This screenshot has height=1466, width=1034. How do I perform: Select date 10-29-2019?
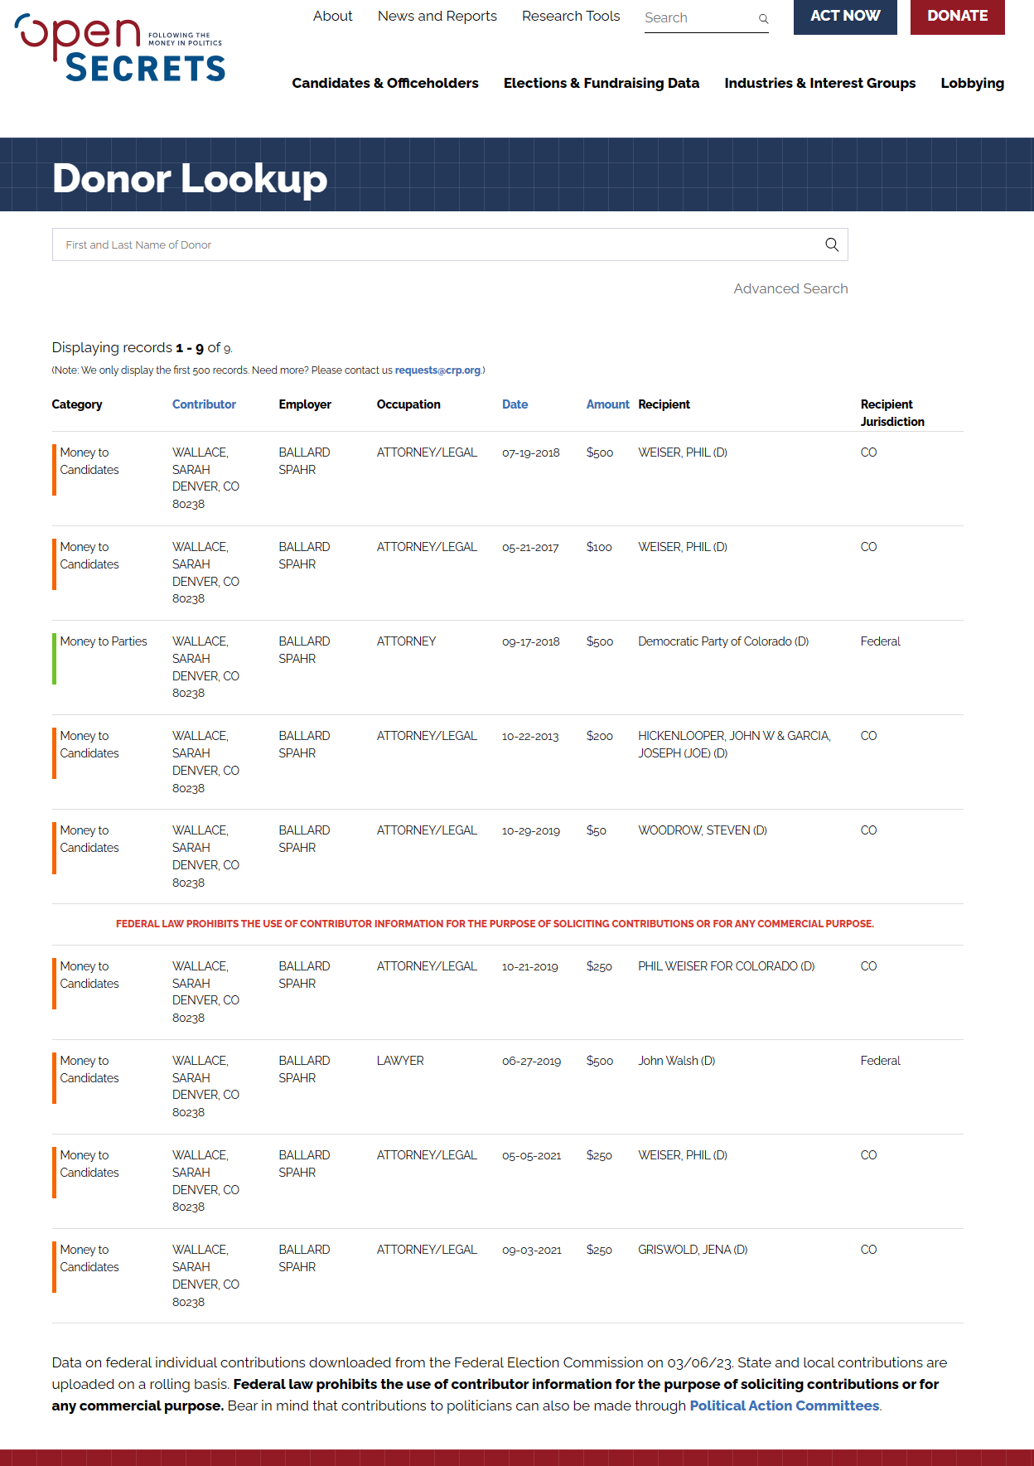pos(531,830)
